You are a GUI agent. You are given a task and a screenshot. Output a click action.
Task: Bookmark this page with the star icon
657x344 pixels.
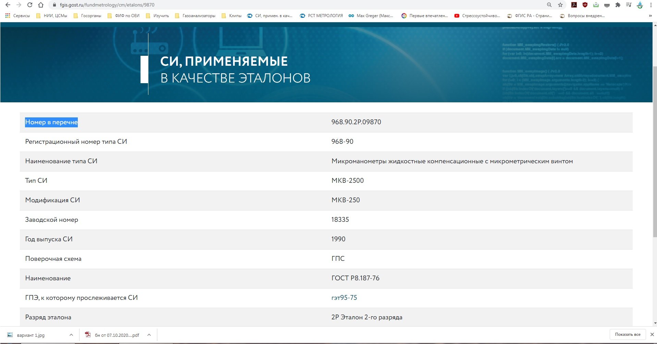[560, 5]
